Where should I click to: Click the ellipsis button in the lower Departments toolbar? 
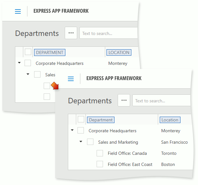coord(124,100)
